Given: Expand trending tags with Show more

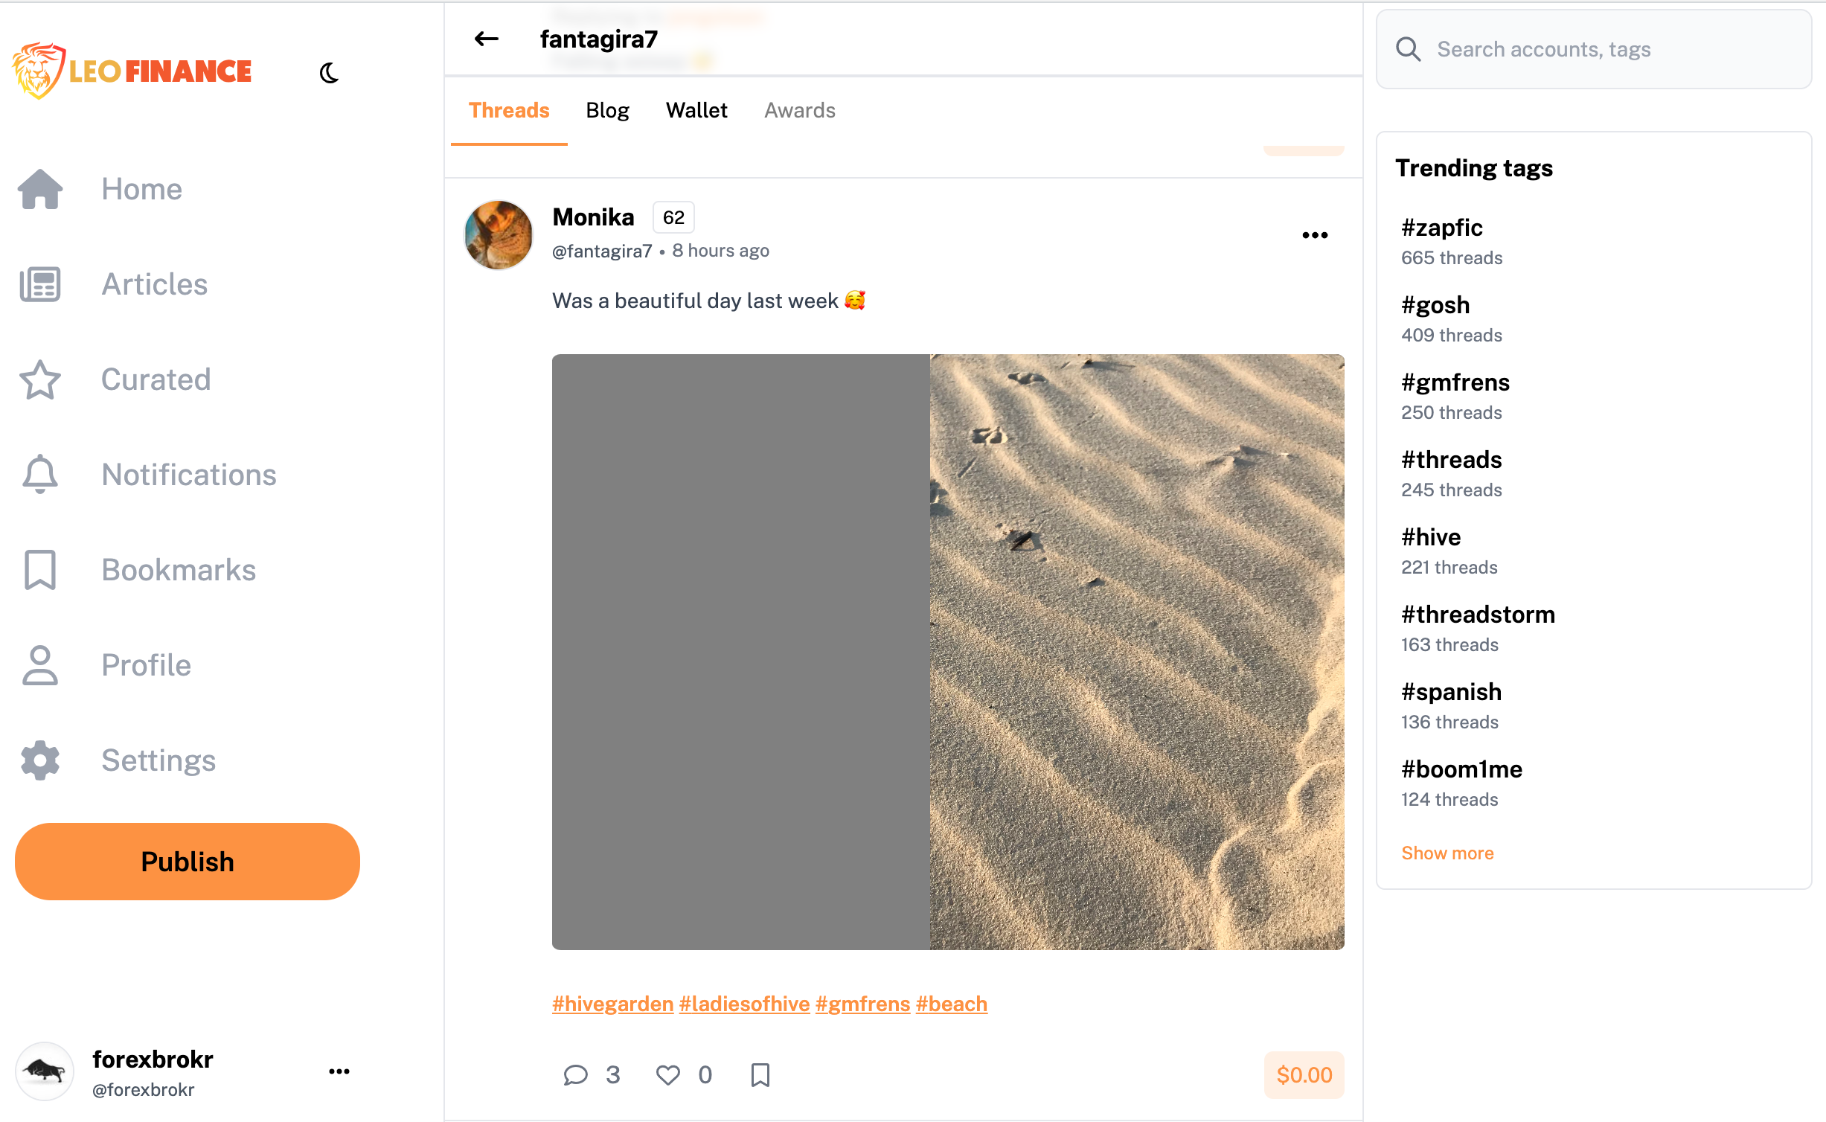Looking at the screenshot, I should coord(1447,853).
